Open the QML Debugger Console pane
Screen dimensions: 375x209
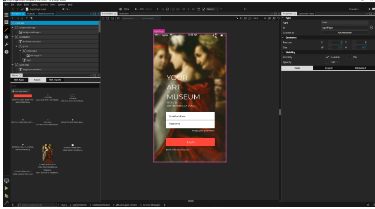(125, 205)
